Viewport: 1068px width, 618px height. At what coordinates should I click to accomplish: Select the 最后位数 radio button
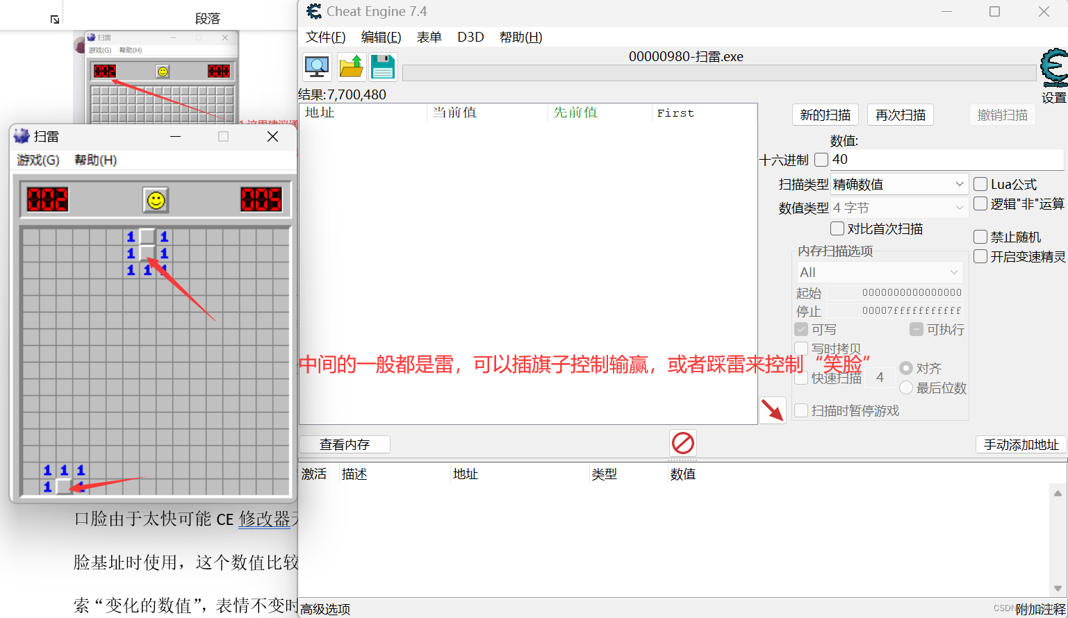[906, 387]
